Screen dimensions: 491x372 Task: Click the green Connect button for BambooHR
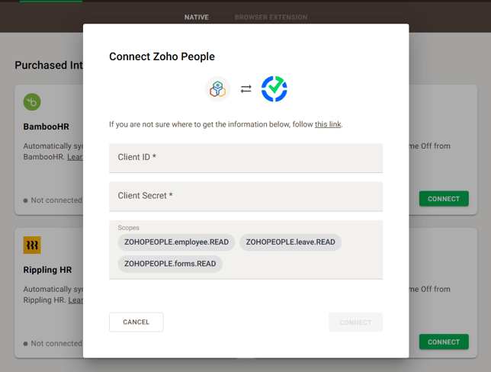tap(443, 199)
